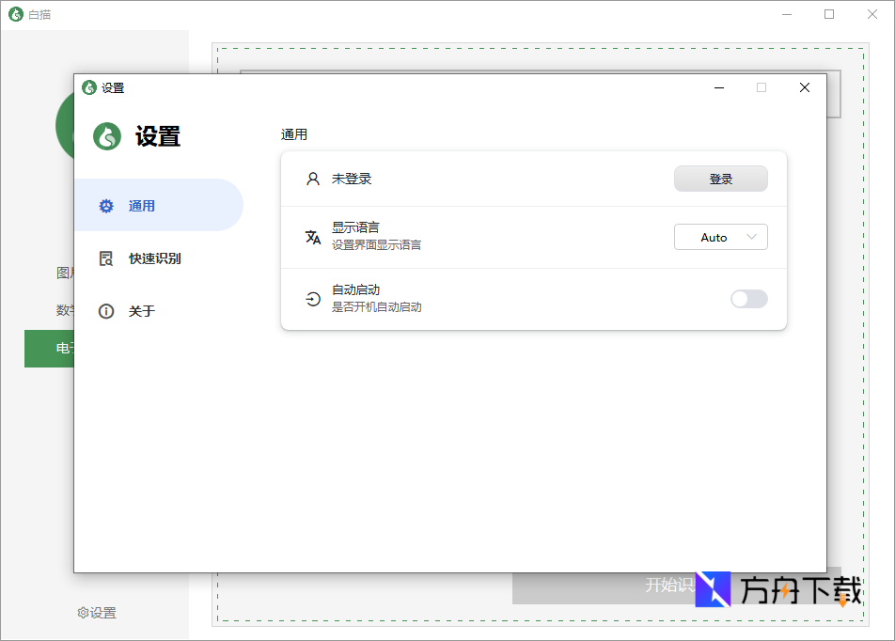The width and height of the screenshot is (895, 641).
Task: Click the auto-start clock icon on 自动启动 row
Action: point(312,299)
